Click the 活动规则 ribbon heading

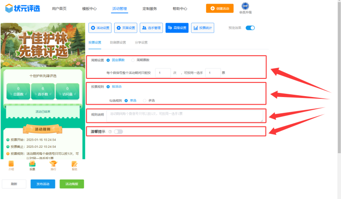pos(43,129)
